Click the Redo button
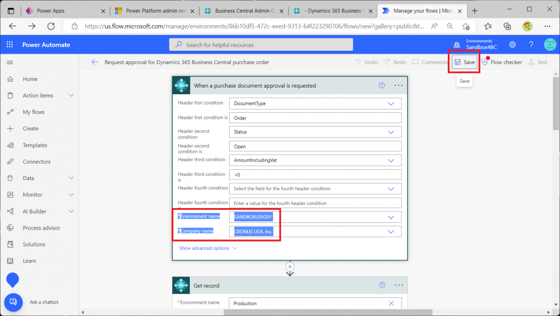The height and width of the screenshot is (316, 560). click(395, 62)
